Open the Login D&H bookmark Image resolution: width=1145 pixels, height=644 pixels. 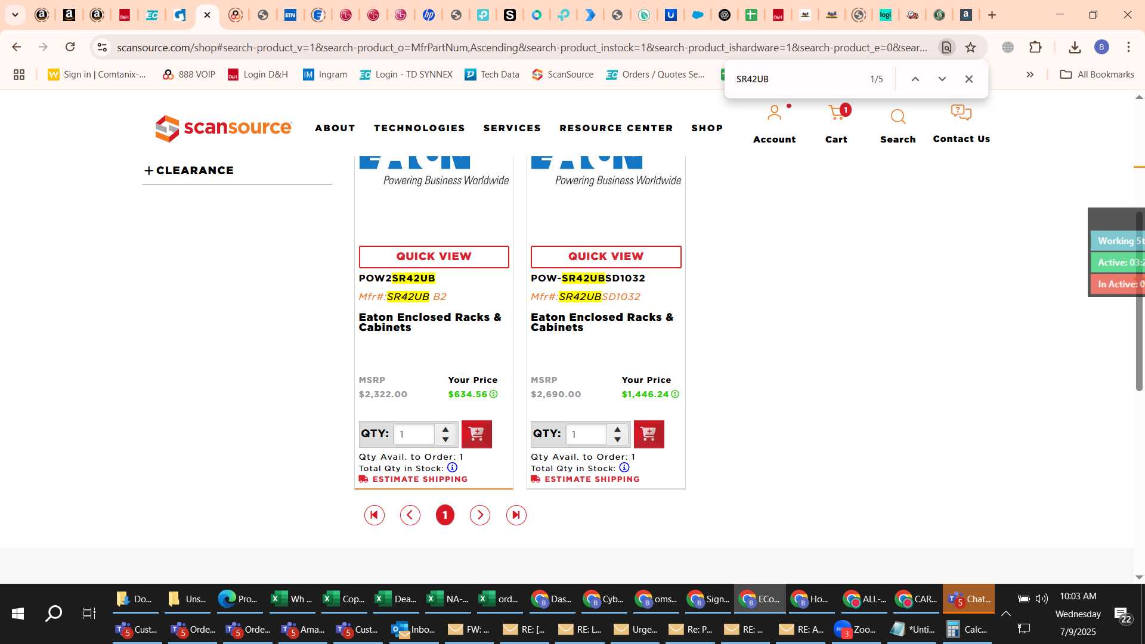tap(258, 75)
